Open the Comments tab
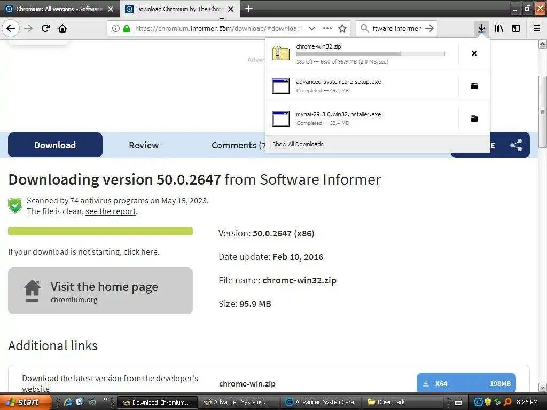547x410 pixels. (239, 145)
